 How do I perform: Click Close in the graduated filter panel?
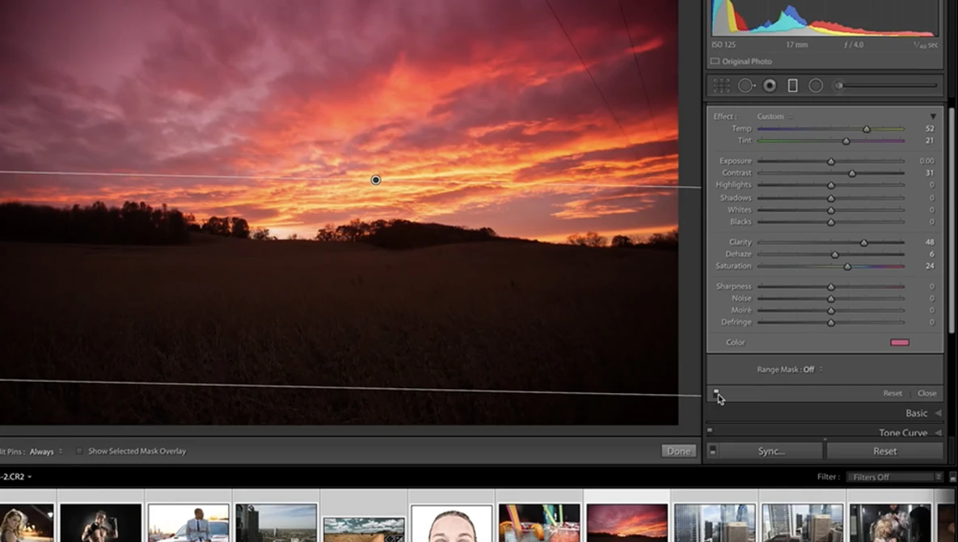926,393
